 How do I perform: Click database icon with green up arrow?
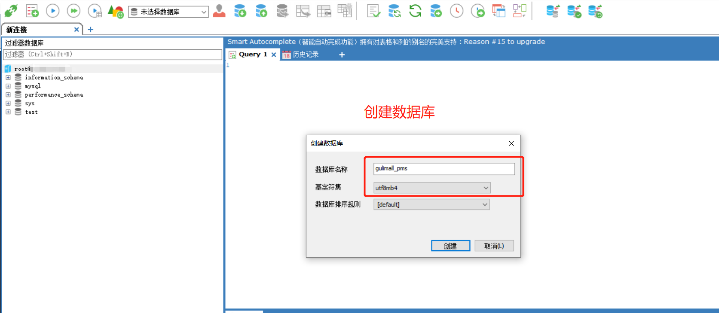tap(261, 11)
